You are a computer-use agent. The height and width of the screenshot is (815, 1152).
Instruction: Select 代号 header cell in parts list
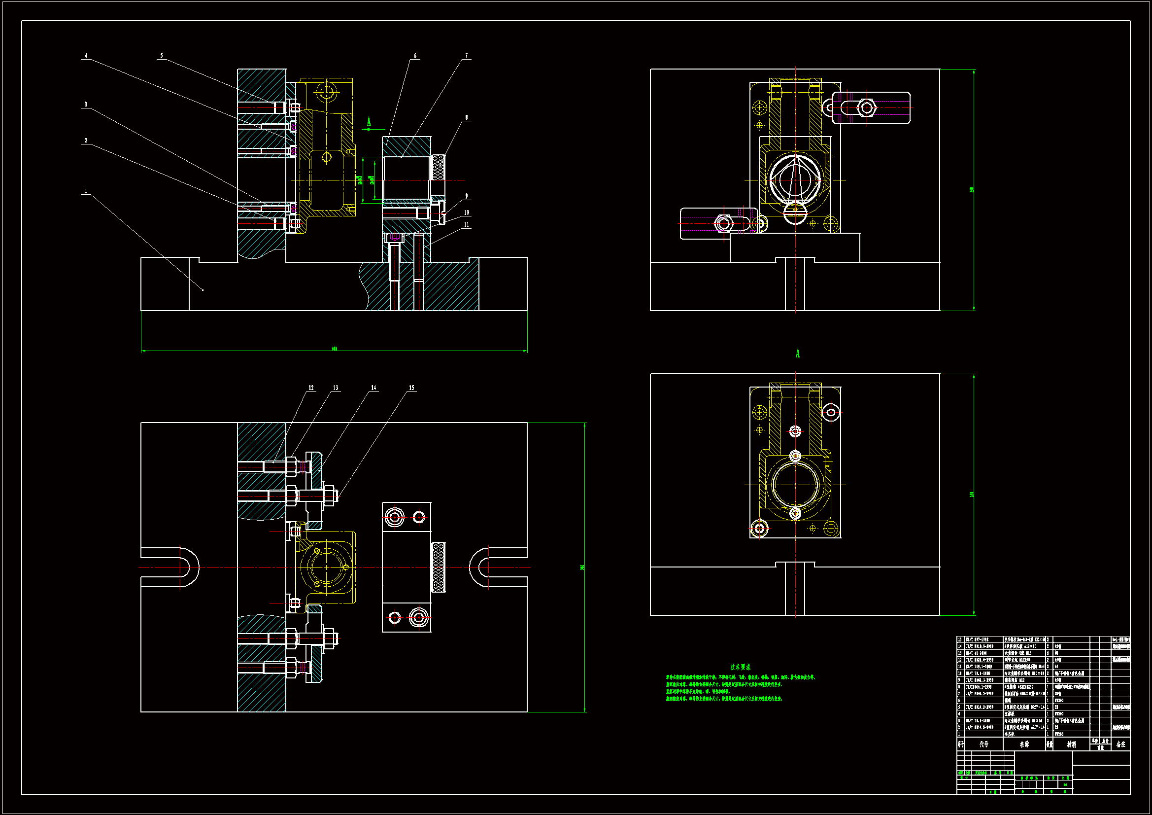984,744
